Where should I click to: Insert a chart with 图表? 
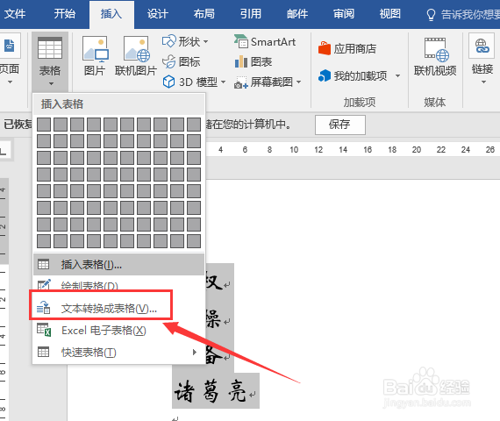point(254,61)
